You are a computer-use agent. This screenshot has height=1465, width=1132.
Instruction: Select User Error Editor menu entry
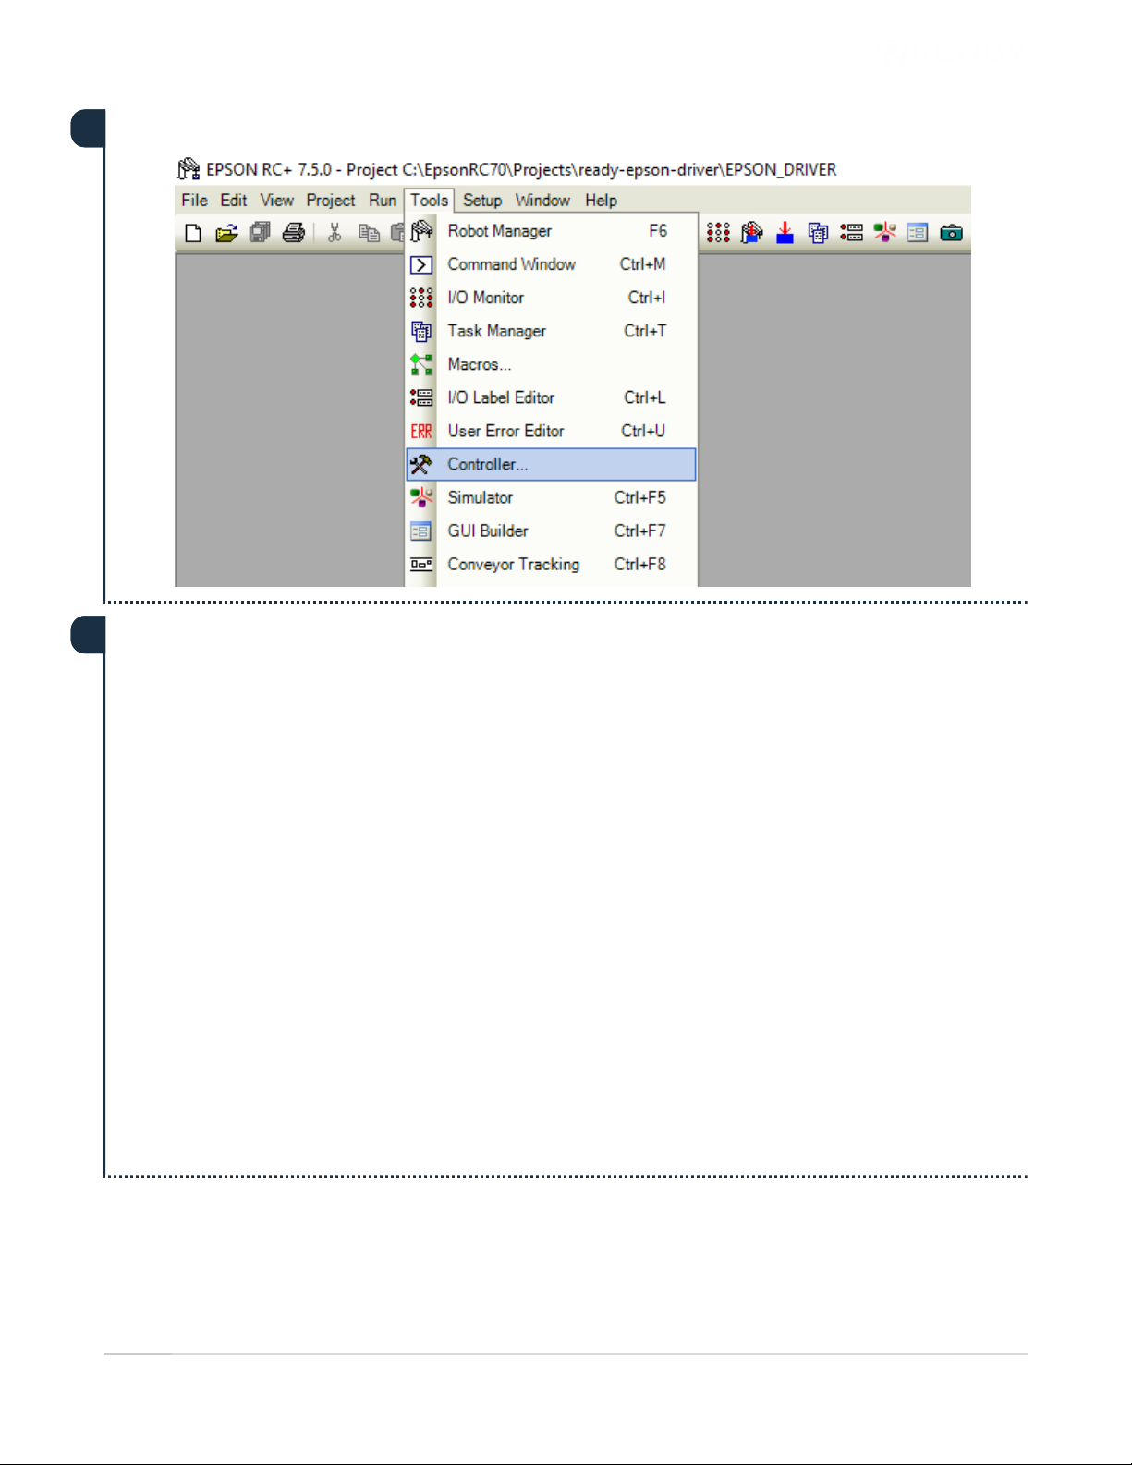tap(551, 431)
